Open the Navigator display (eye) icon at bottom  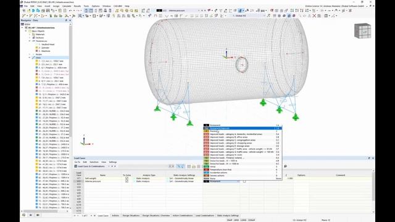(x=31, y=215)
